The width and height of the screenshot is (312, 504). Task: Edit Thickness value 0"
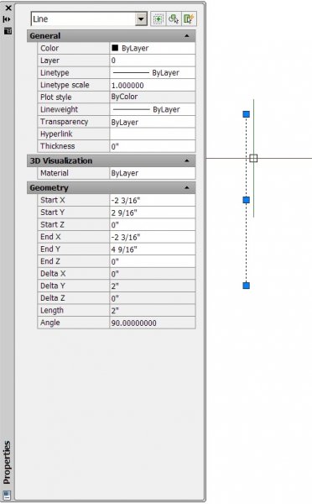click(153, 146)
